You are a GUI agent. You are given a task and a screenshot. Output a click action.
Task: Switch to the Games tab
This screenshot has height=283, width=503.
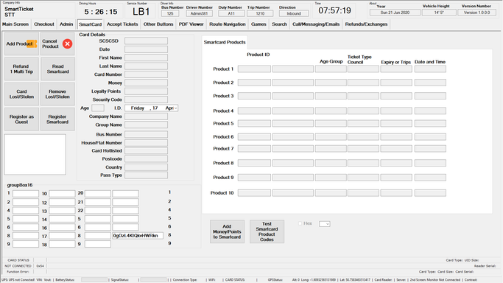click(258, 24)
